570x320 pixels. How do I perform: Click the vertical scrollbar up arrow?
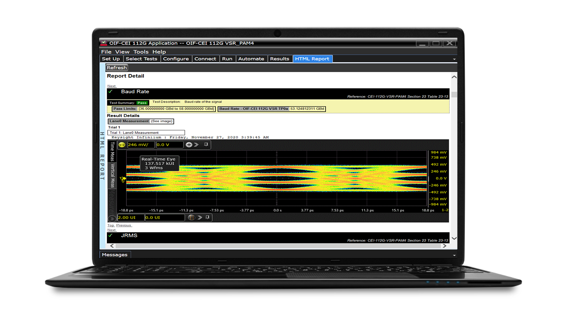point(454,77)
